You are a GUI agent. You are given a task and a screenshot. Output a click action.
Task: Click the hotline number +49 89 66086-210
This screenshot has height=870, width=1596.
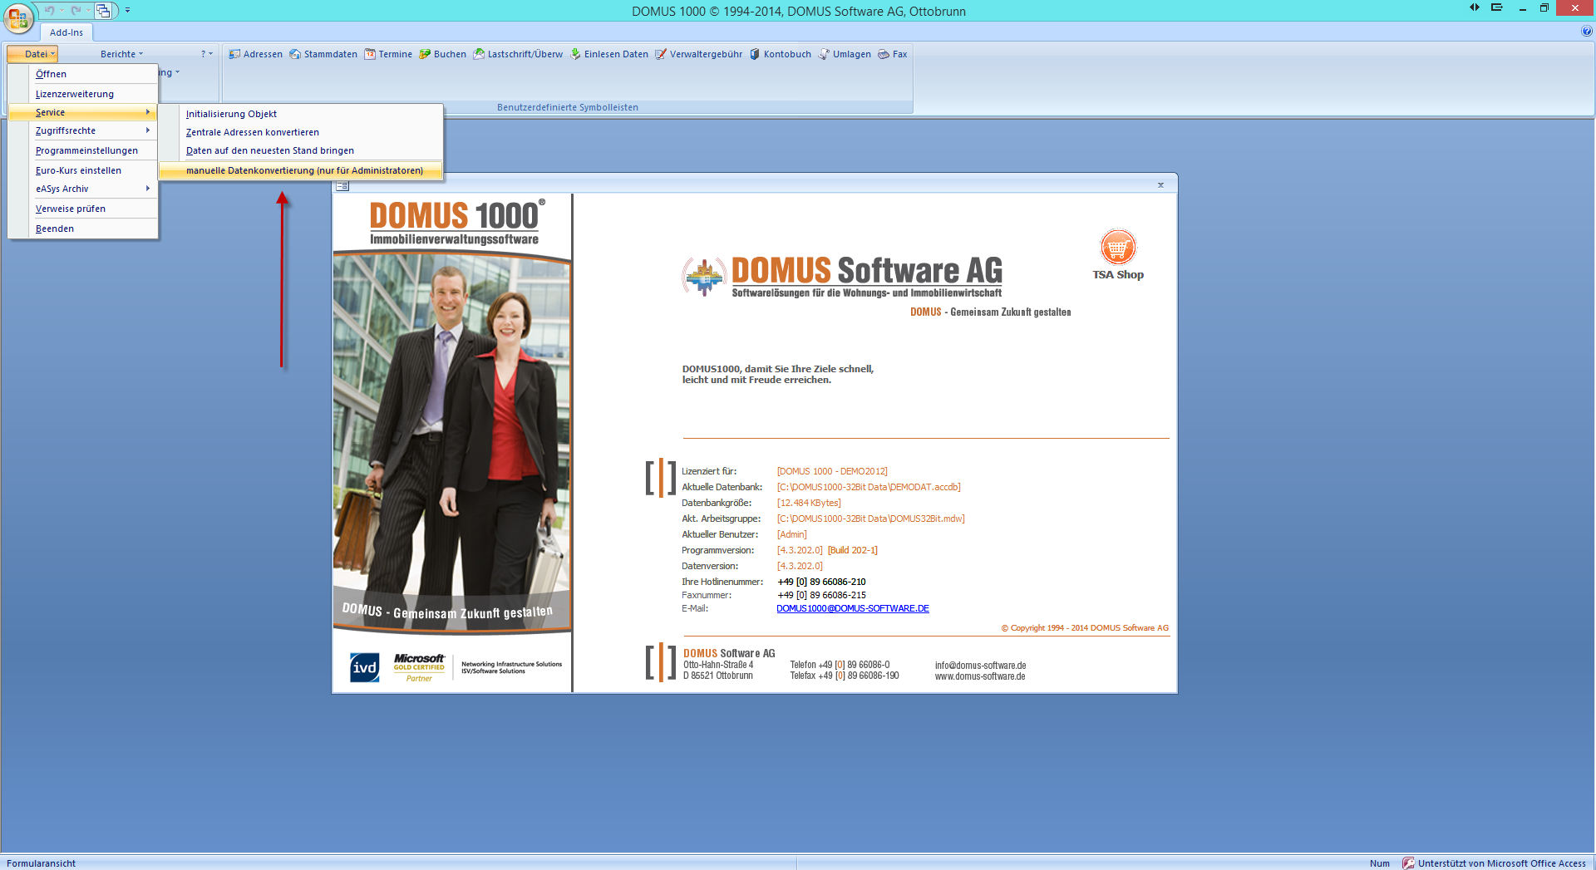[821, 582]
